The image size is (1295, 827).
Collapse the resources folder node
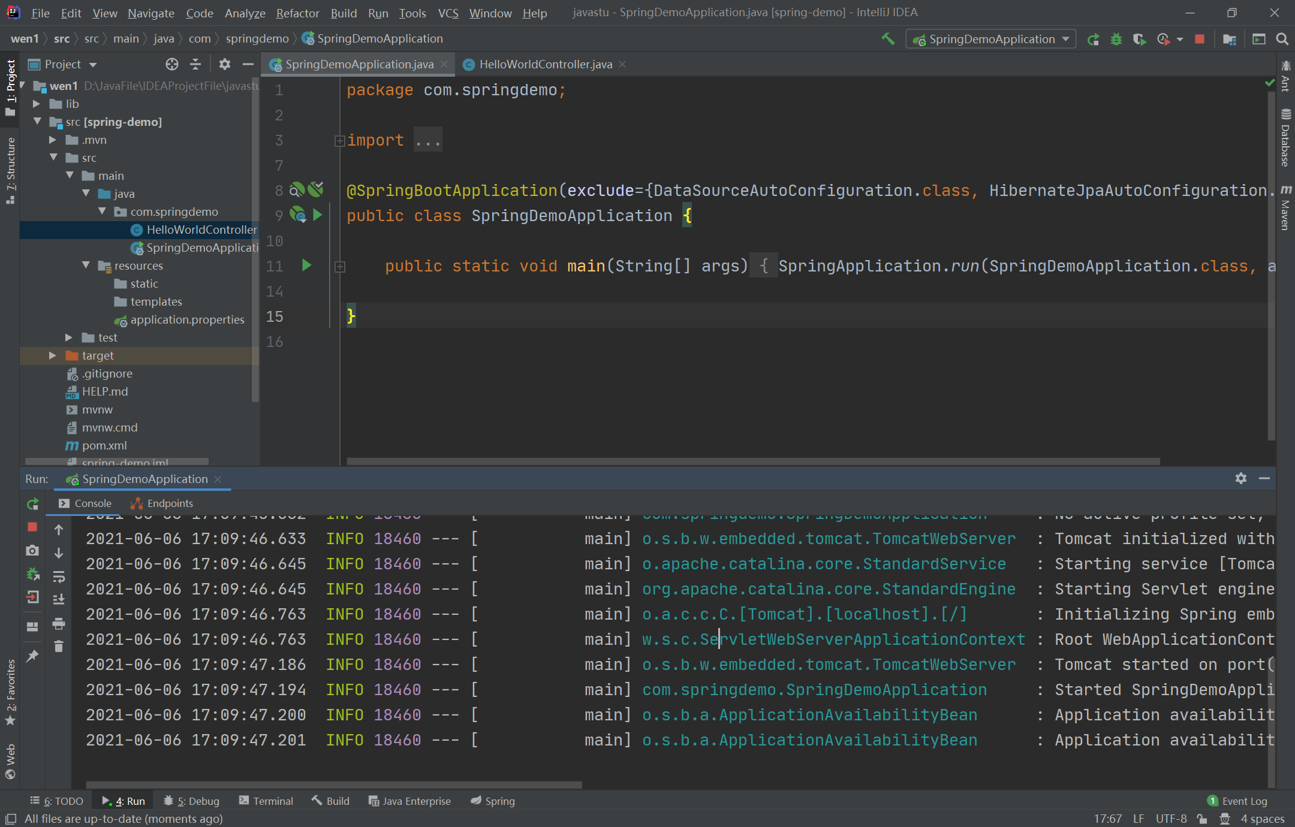pos(86,265)
